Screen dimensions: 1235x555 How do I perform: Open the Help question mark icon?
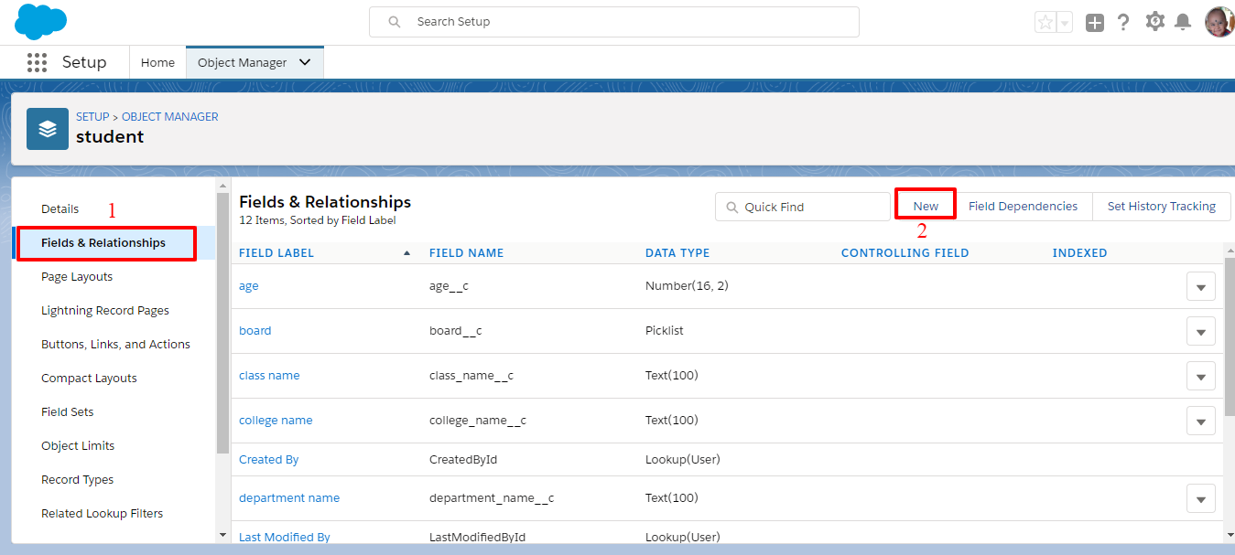1123,21
